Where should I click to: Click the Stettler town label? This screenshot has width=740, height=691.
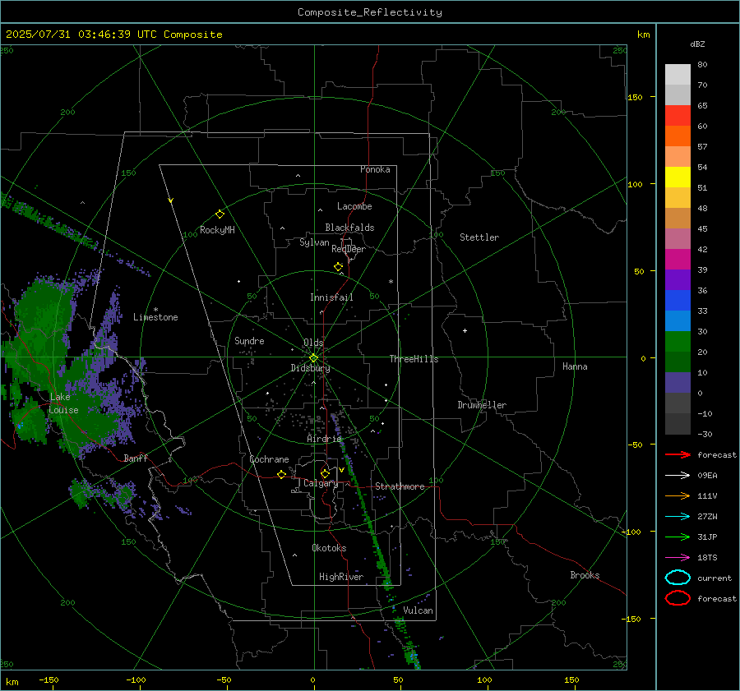[x=479, y=237]
